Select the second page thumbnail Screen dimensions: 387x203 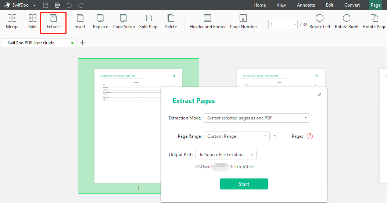[x=281, y=78]
